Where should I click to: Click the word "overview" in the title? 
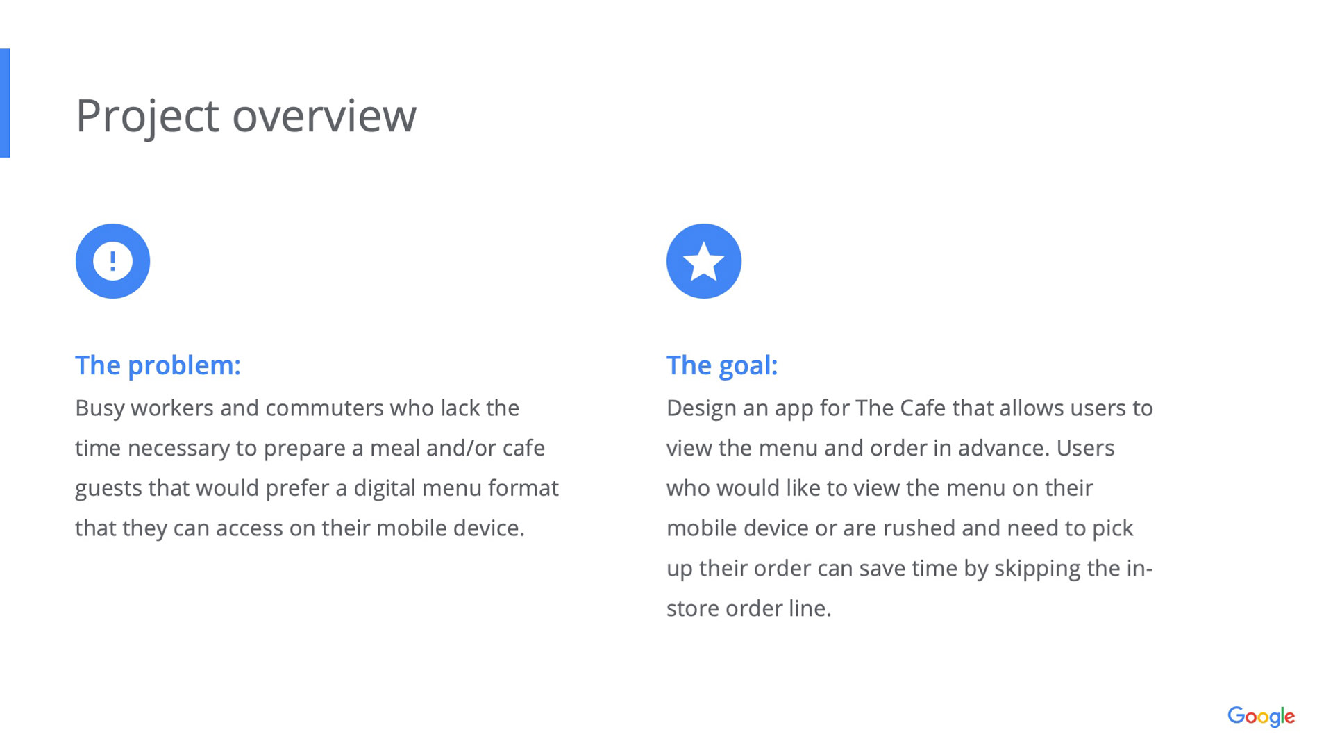(x=324, y=115)
